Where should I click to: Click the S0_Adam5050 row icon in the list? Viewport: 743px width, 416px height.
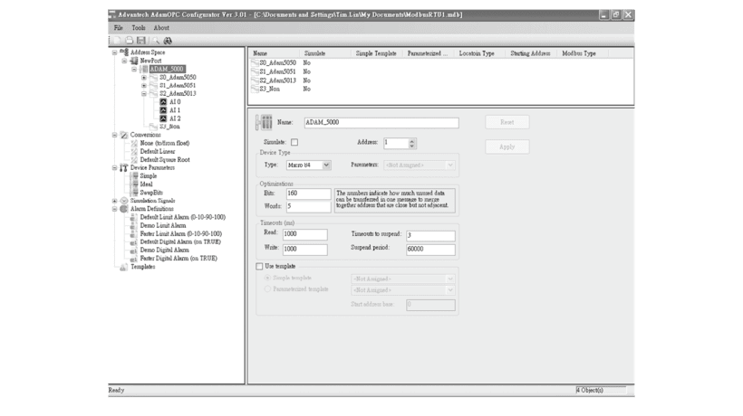255,62
